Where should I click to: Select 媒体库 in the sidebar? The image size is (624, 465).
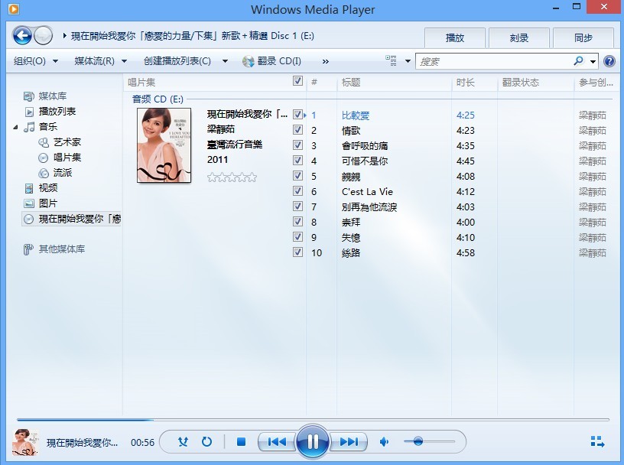(53, 96)
